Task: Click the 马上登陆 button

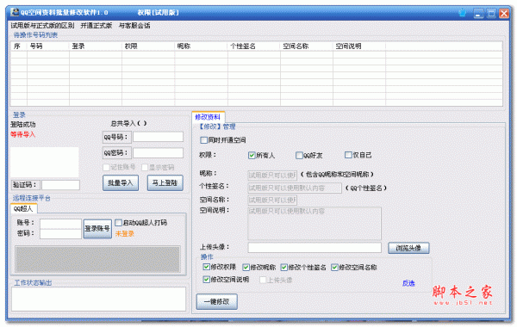Action: (165, 182)
